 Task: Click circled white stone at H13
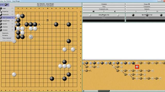[31, 37]
